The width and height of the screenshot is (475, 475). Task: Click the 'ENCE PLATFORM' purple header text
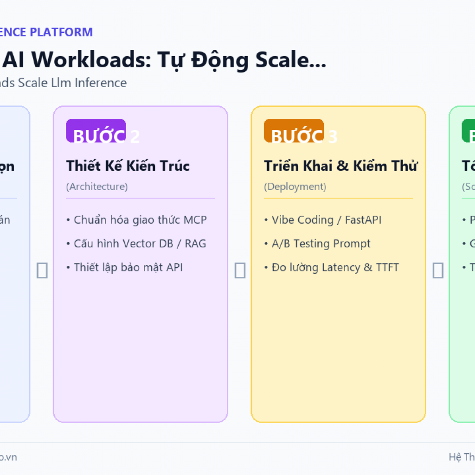point(46,32)
